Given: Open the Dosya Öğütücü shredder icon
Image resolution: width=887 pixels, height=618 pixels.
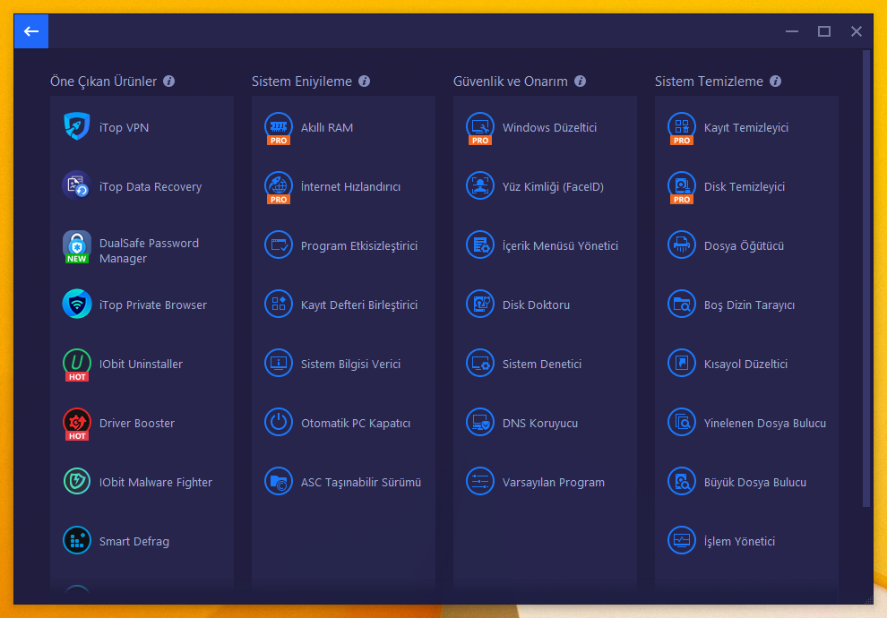Looking at the screenshot, I should (681, 245).
